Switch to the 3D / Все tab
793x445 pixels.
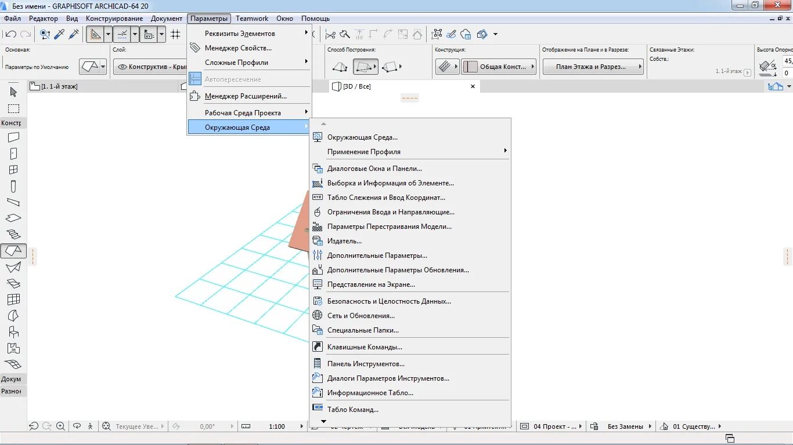tap(404, 86)
